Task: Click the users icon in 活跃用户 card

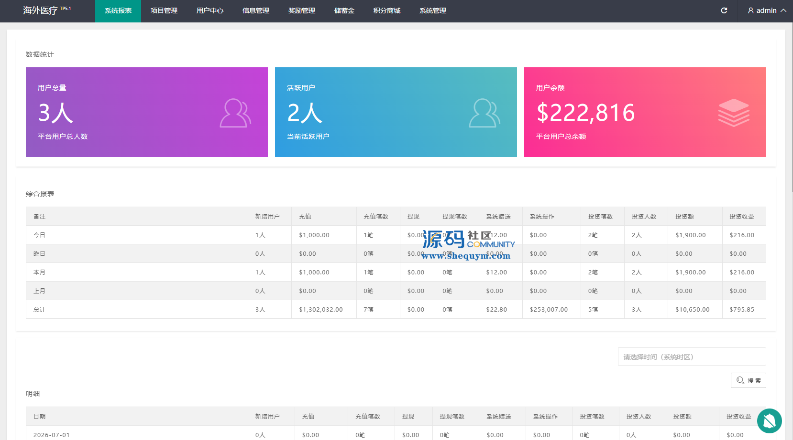Action: [485, 113]
